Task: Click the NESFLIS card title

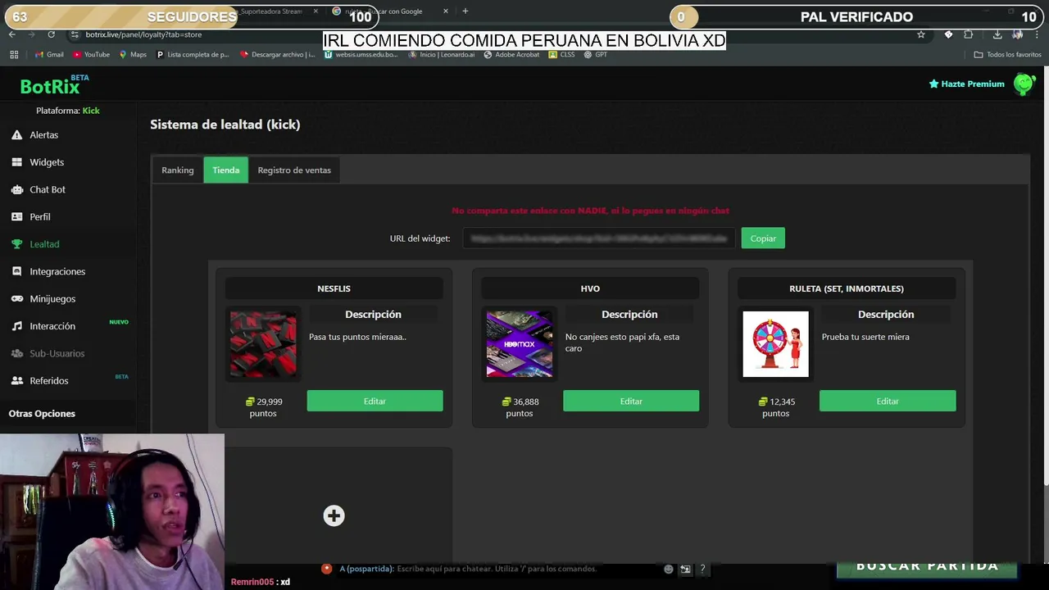Action: click(x=334, y=288)
